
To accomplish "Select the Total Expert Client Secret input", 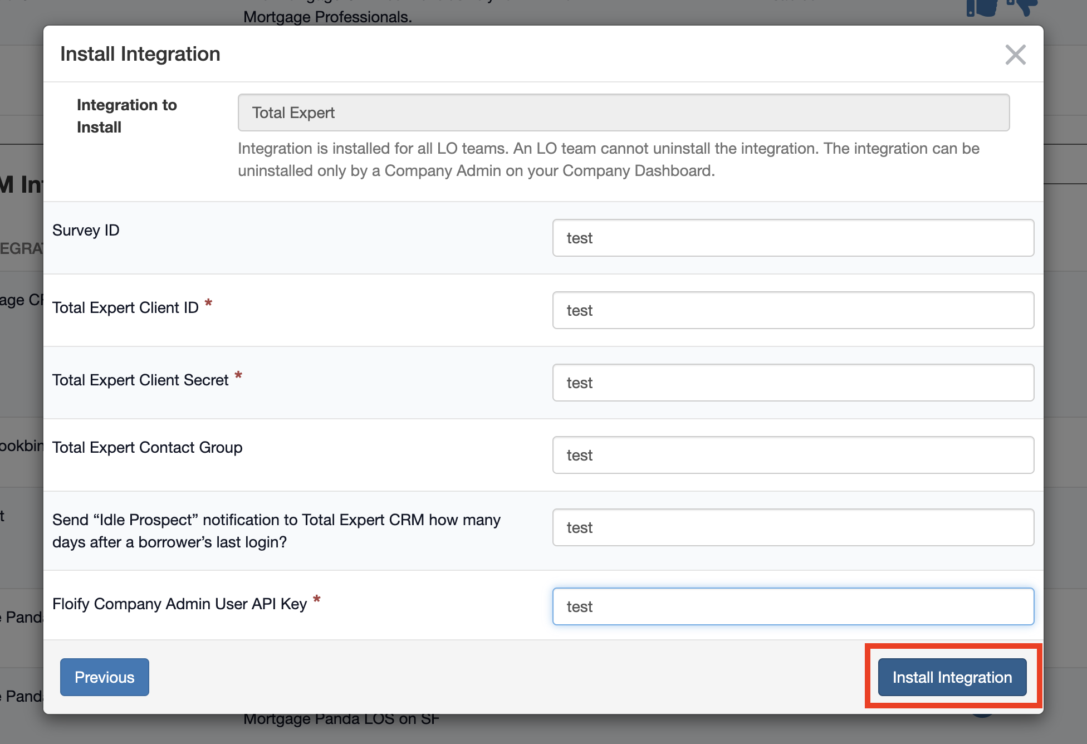I will point(792,383).
